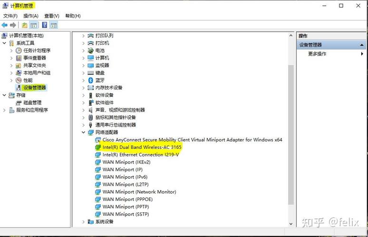Screen dimensions: 368x237
Task: Select WAN Miniport (Network Monitor)
Action: [139, 192]
